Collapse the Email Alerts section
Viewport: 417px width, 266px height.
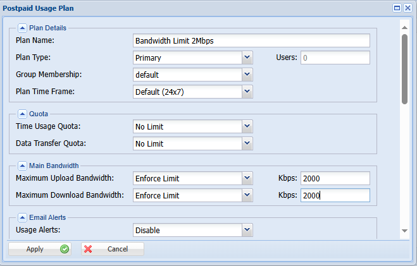point(22,217)
